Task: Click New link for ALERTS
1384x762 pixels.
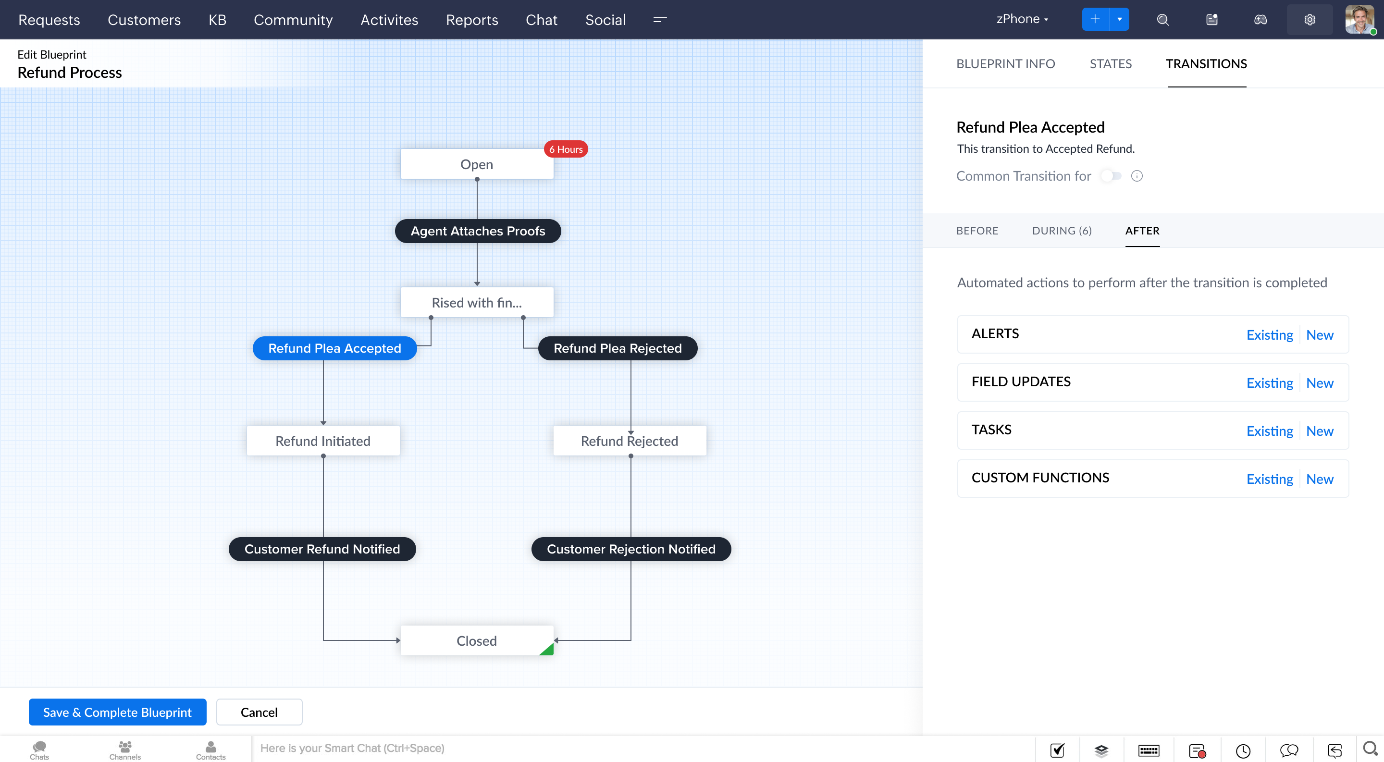Action: [x=1320, y=335]
